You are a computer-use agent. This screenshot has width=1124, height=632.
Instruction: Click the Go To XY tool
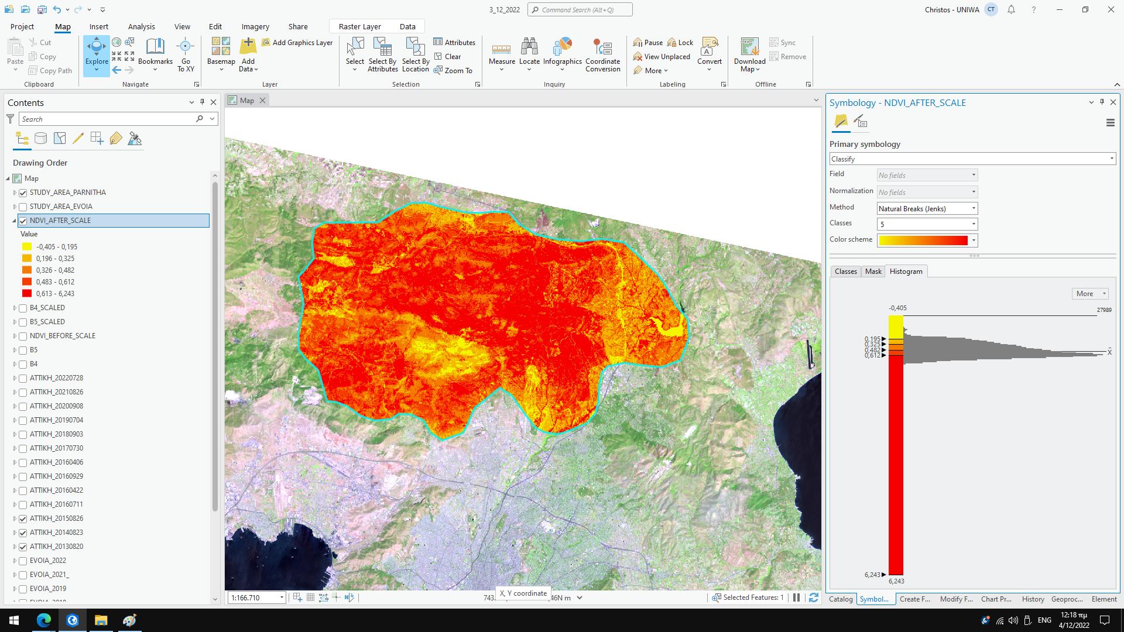point(186,55)
